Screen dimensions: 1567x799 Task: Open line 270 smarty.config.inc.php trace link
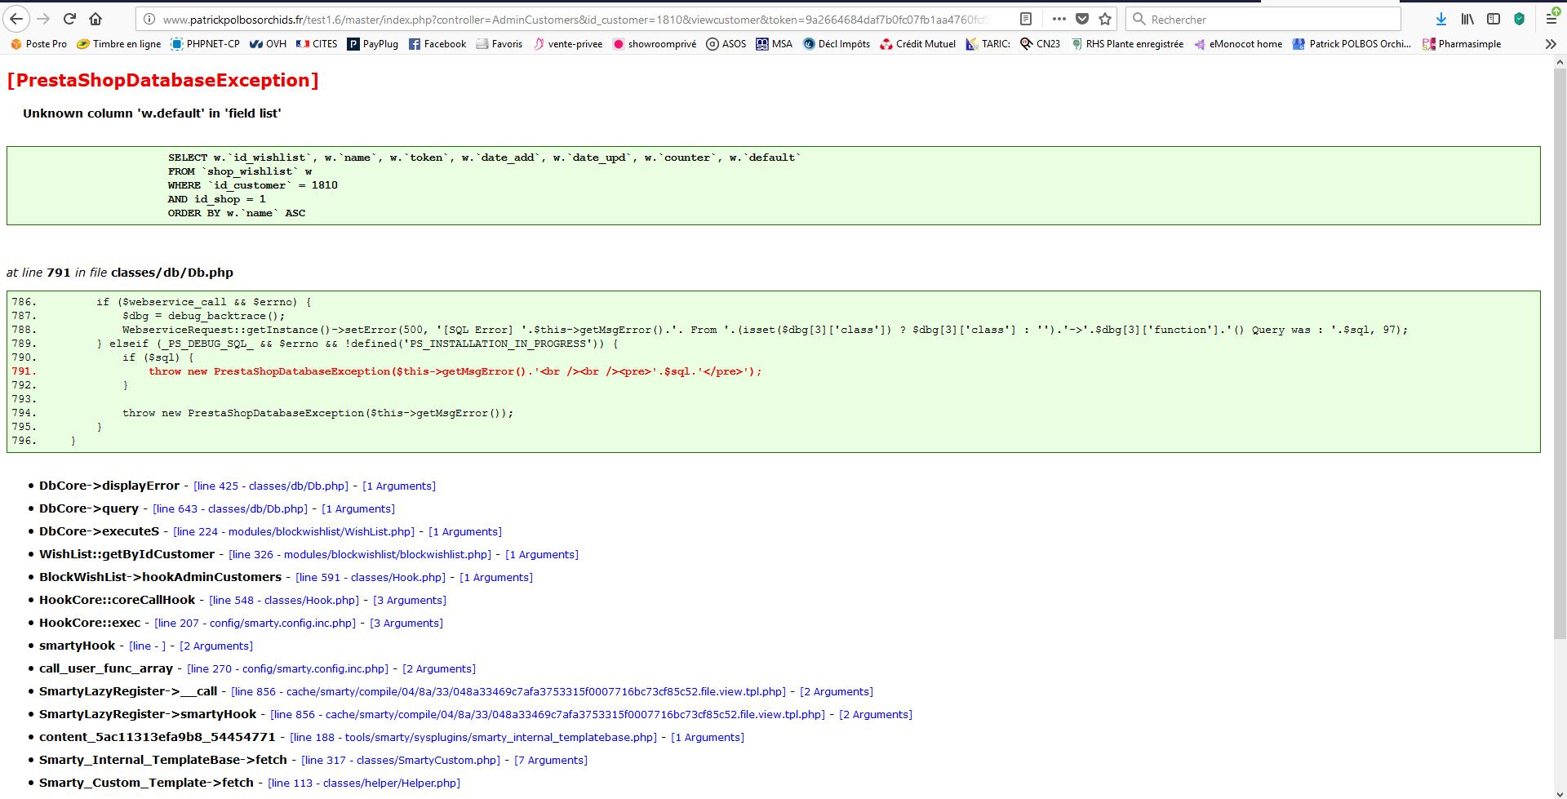click(x=288, y=668)
